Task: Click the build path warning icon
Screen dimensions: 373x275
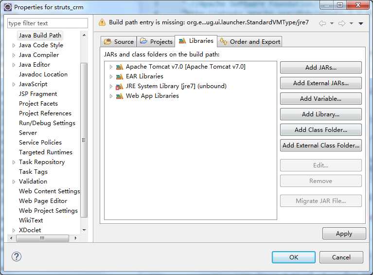Action: pyautogui.click(x=102, y=22)
